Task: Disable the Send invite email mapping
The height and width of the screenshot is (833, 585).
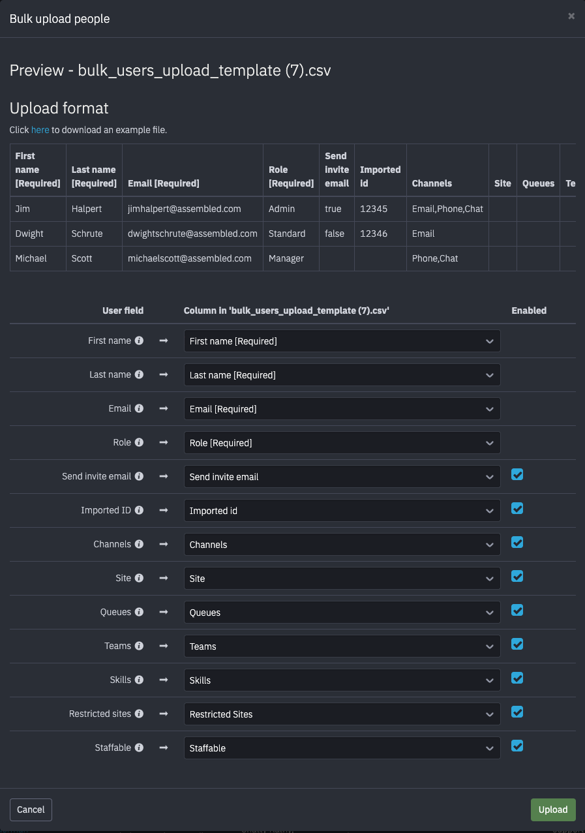Action: tap(517, 474)
